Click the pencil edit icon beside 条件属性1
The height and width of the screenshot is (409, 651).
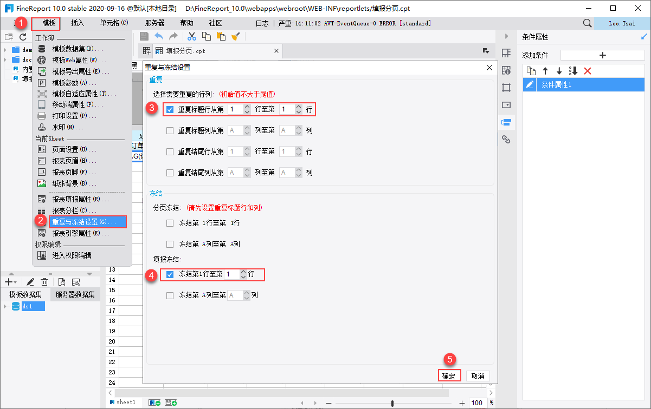[530, 85]
